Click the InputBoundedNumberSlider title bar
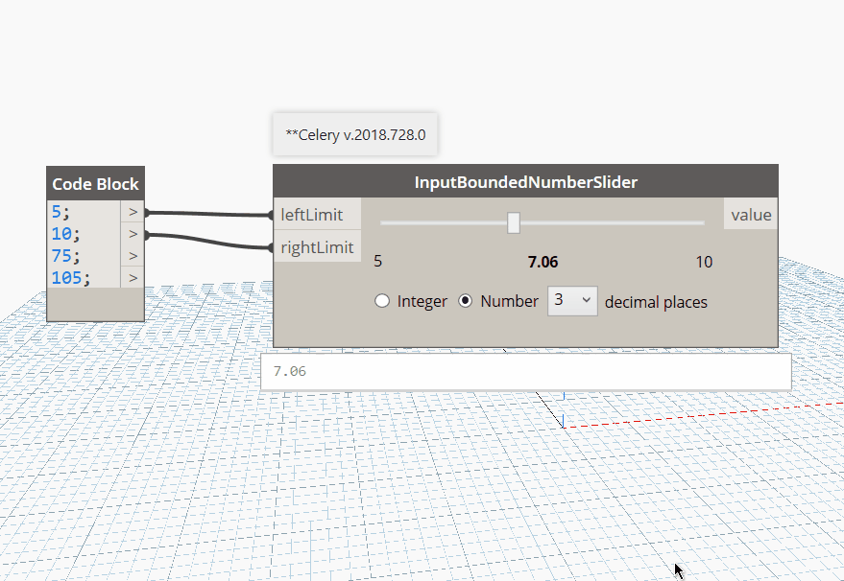 [x=525, y=181]
